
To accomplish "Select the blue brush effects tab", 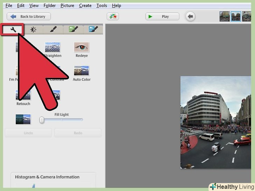I will coord(93,30).
